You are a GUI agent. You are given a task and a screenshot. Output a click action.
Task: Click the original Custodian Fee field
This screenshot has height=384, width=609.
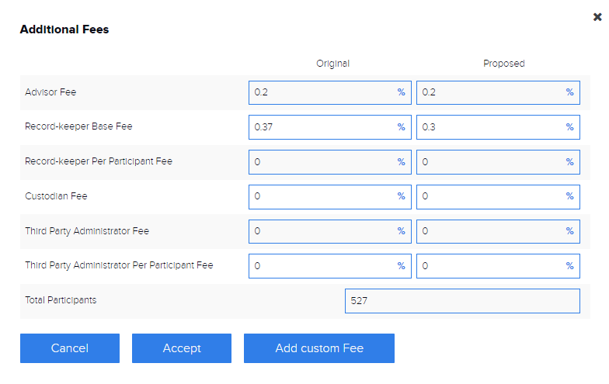pyautogui.click(x=322, y=197)
